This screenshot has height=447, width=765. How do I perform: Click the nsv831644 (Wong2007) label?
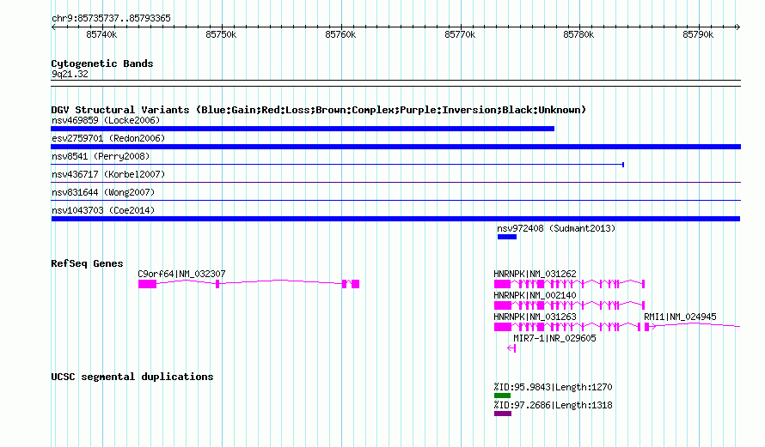[103, 192]
